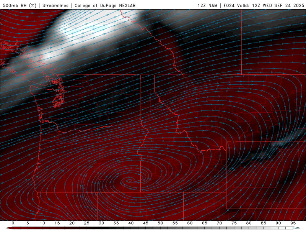Click the "F024" forecast hour text

[229, 5]
